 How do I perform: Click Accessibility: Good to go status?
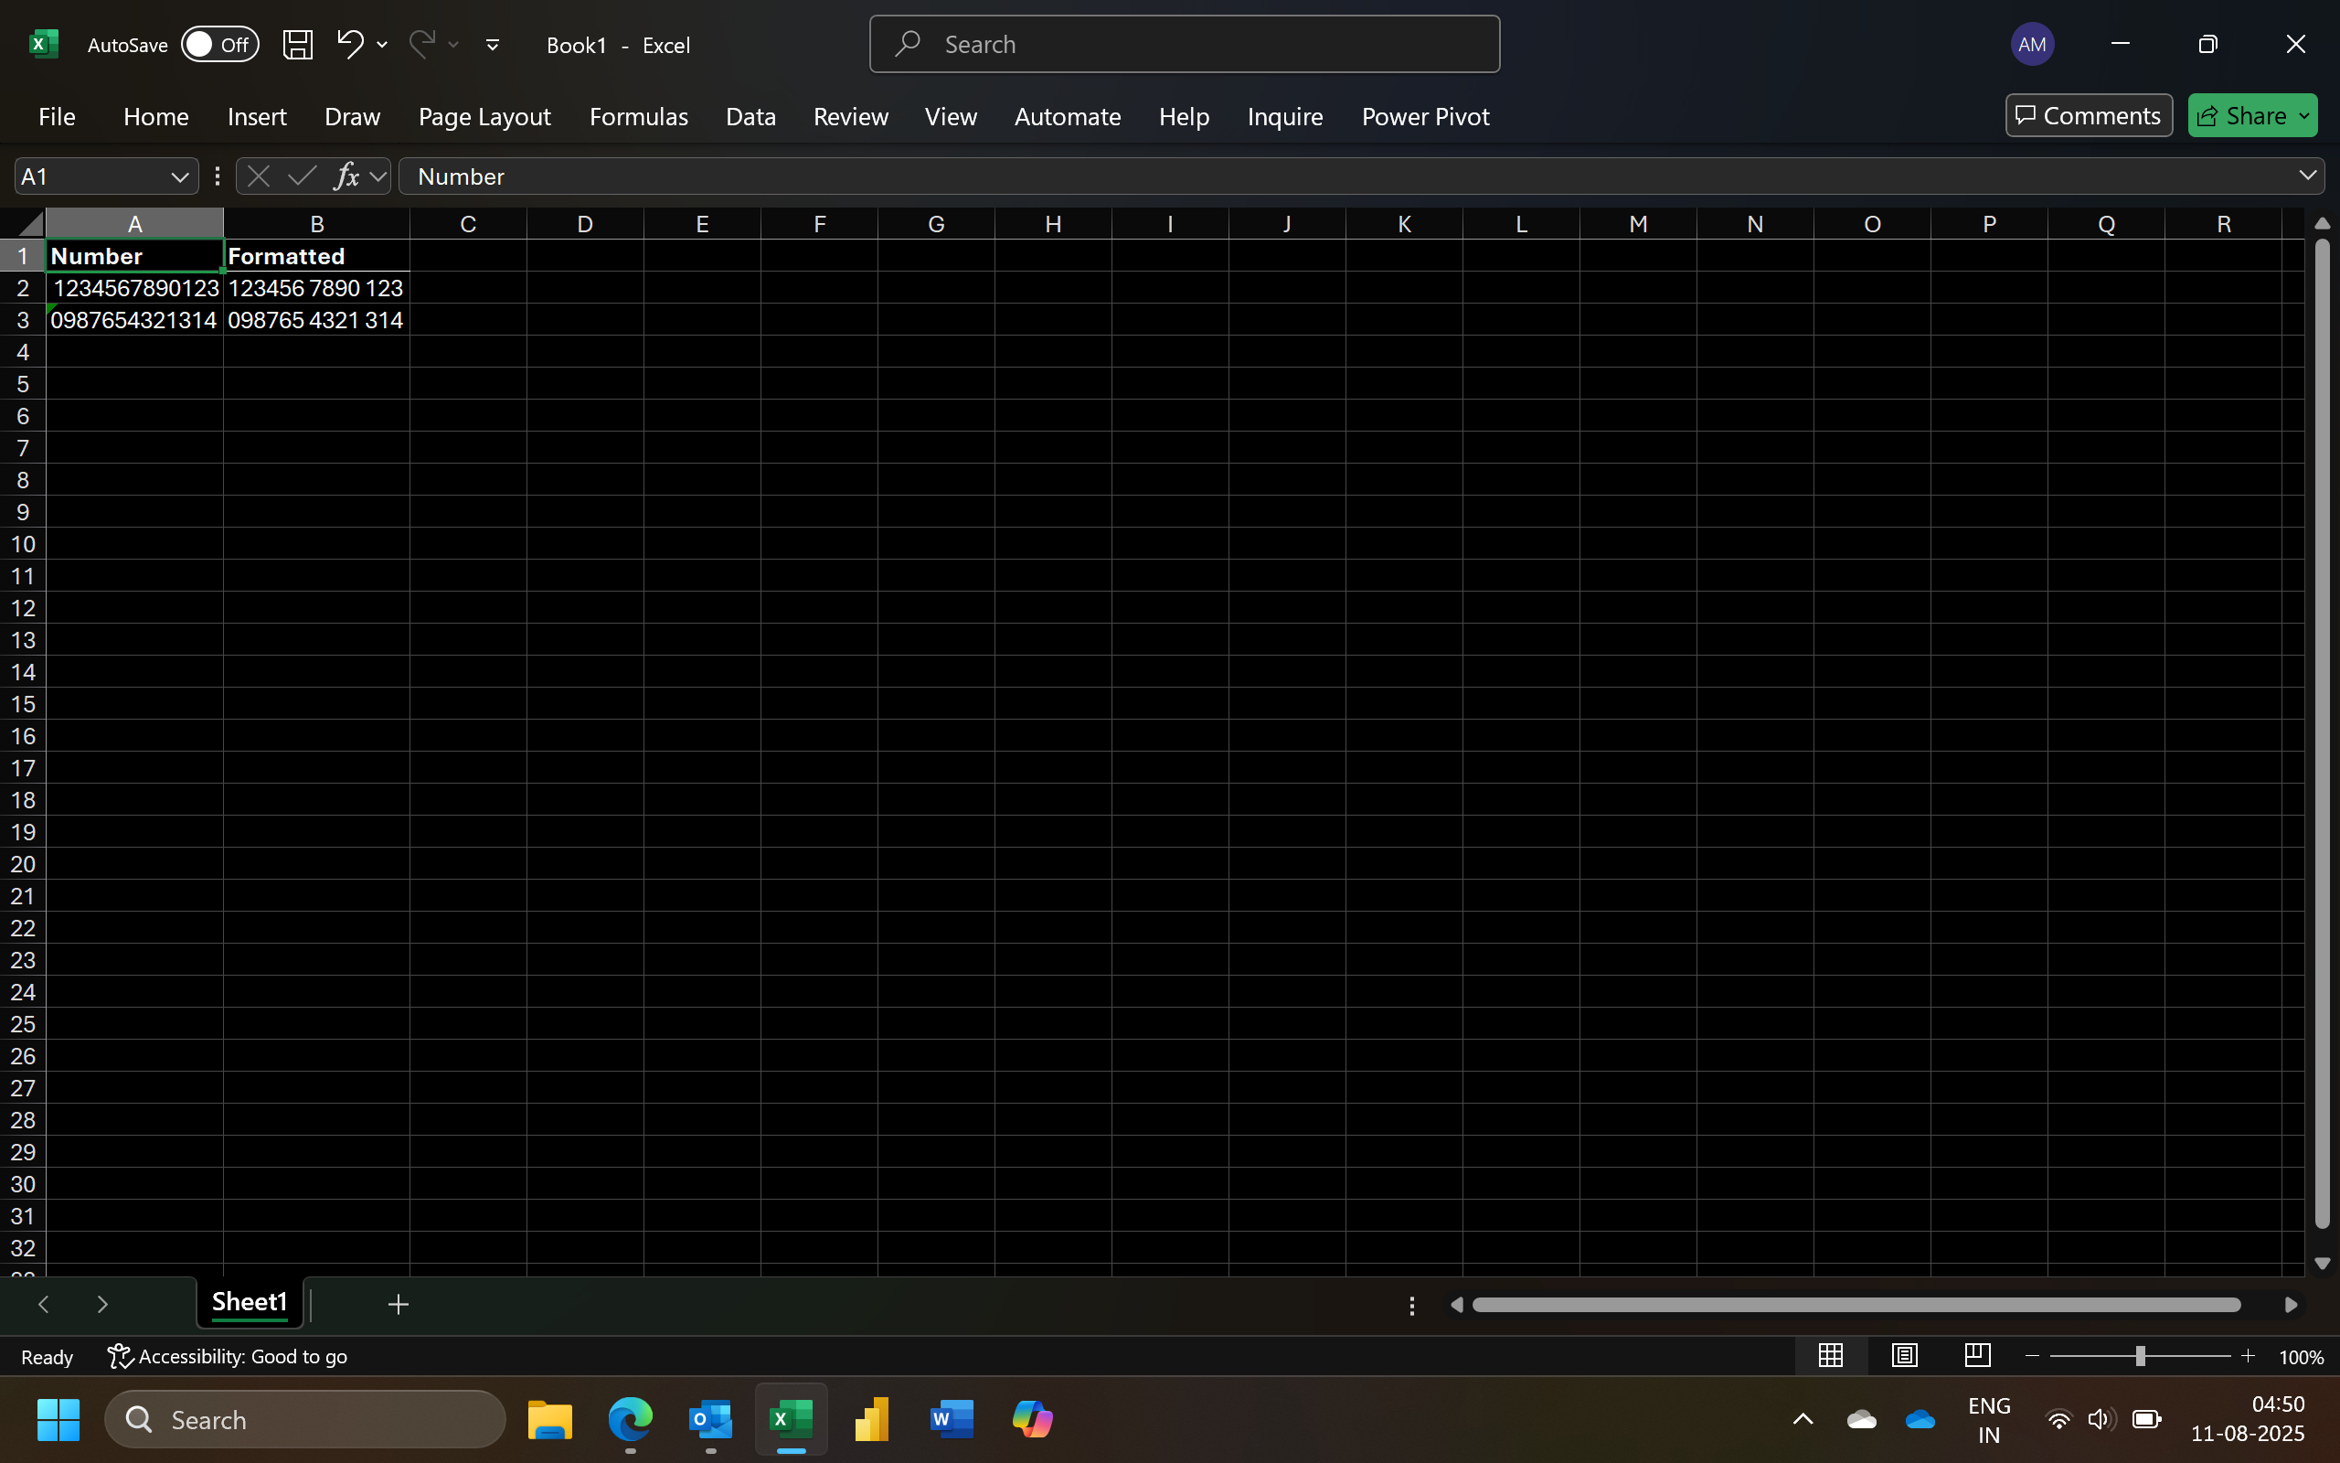[229, 1357]
